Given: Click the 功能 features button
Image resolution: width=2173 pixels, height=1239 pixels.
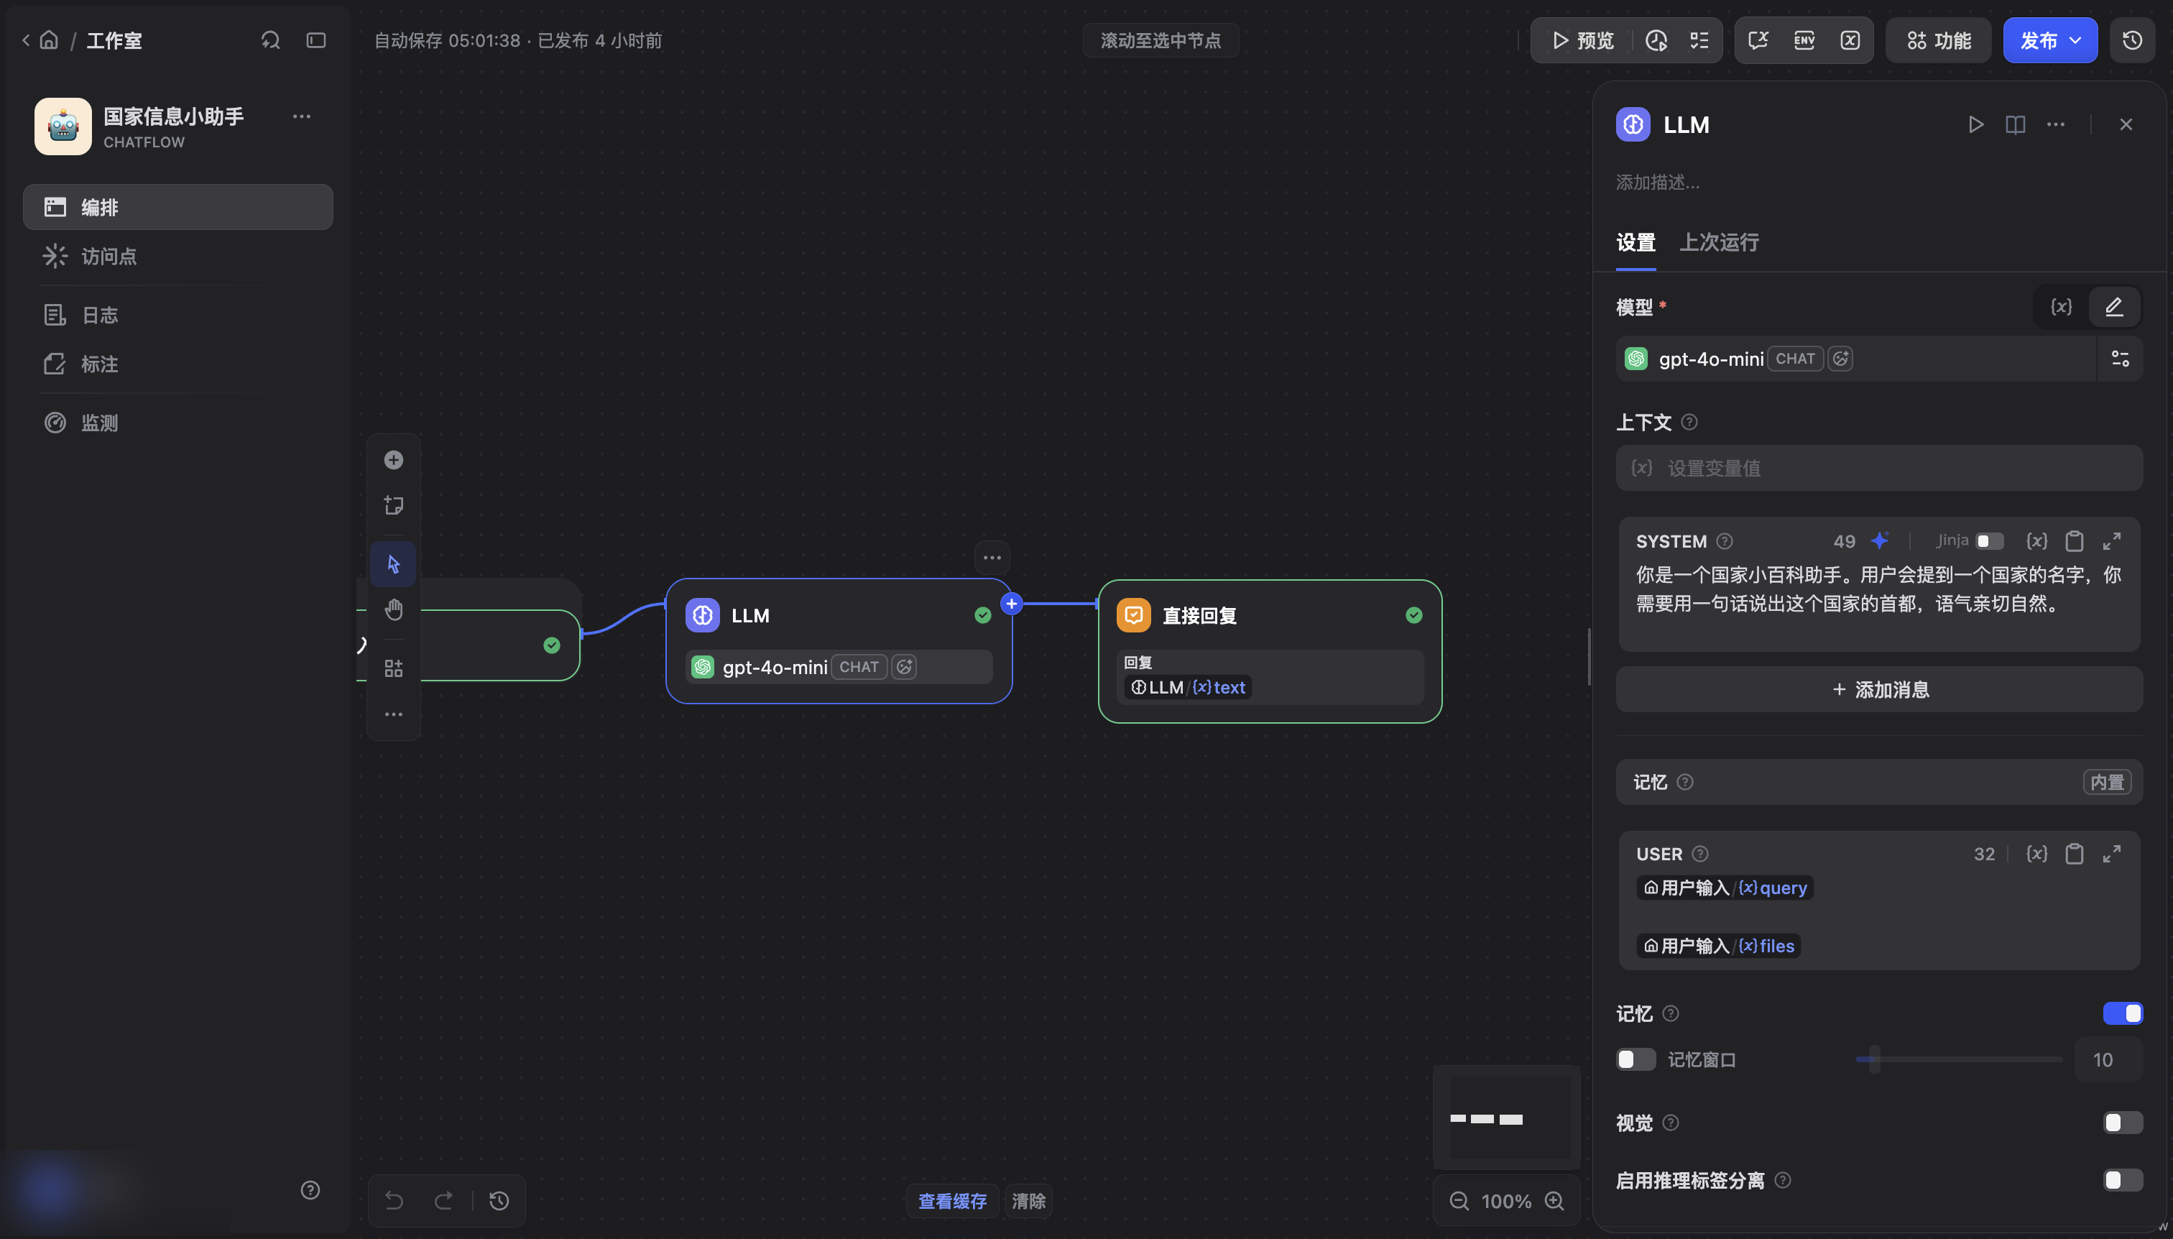Looking at the screenshot, I should pos(1938,40).
